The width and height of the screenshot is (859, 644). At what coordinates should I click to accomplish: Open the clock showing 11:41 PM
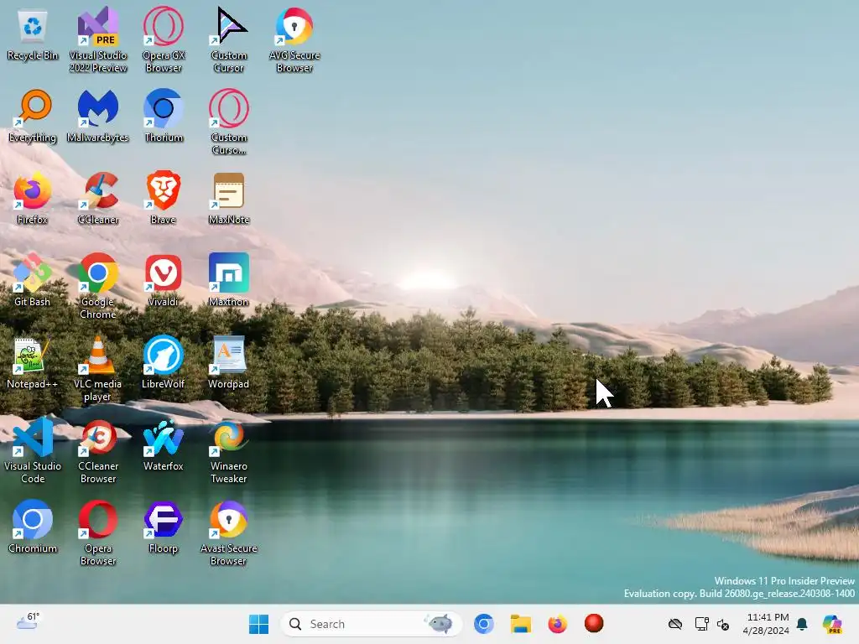[766, 624]
